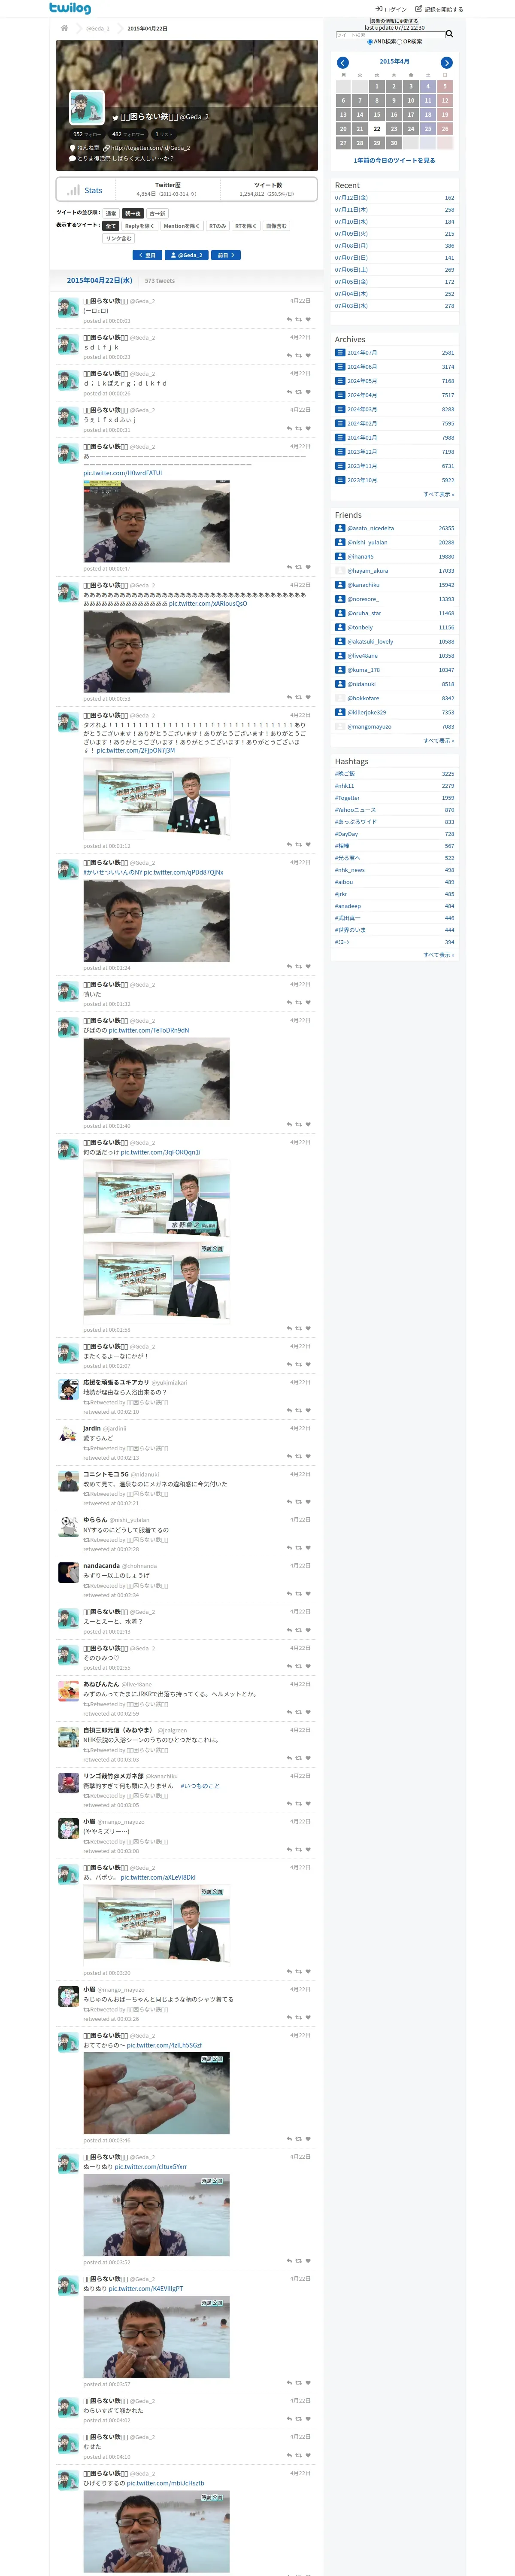The image size is (515, 2576).
Task: Show only retweets with RTのみ
Action: 217,226
